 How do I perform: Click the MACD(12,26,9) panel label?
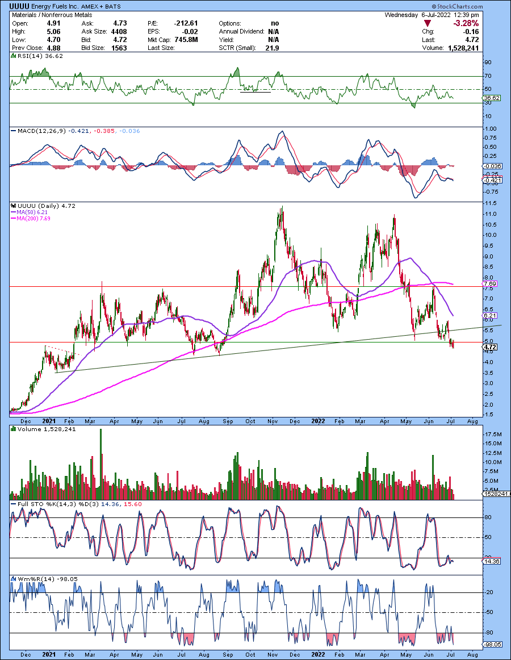pos(41,131)
